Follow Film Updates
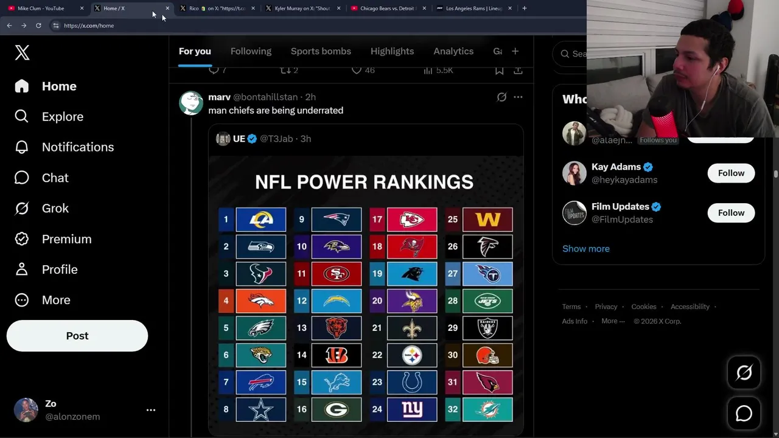This screenshot has height=438, width=779. coord(731,213)
